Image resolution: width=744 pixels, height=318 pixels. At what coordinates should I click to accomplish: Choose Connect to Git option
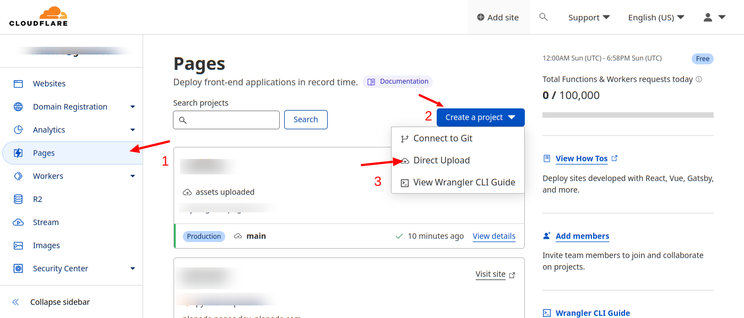pyautogui.click(x=443, y=138)
